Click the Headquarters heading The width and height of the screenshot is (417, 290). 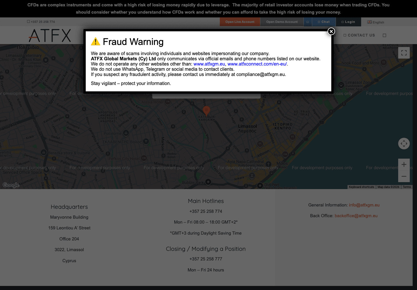tap(69, 207)
